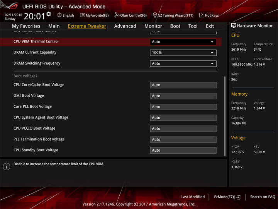Click the +5V reading 5.080 V

(259, 152)
